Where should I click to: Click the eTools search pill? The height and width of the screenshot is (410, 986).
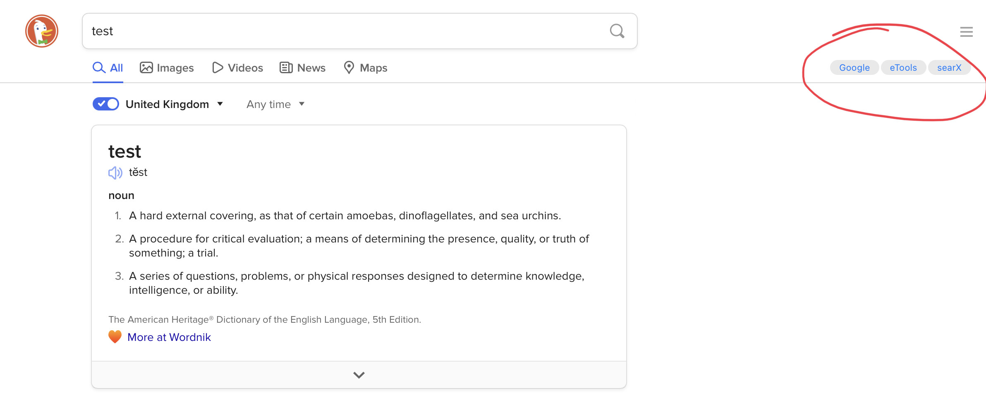[903, 68]
